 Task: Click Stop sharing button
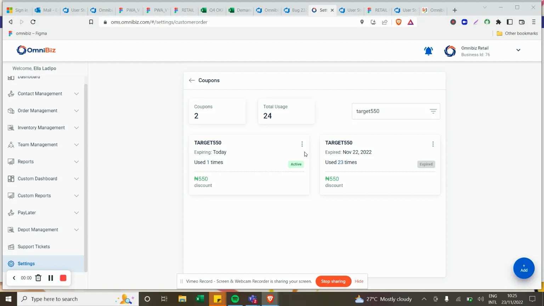pos(333,281)
